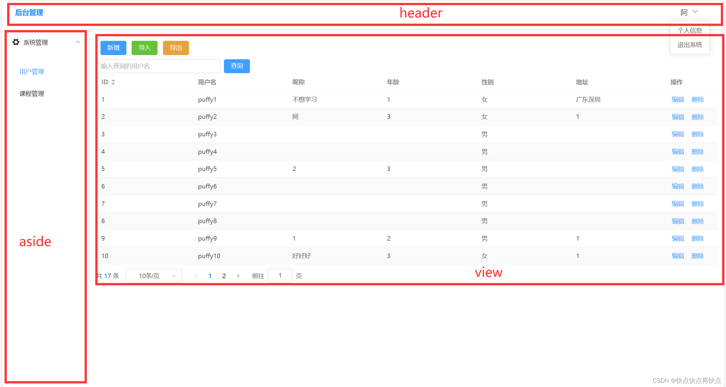This screenshot has width=726, height=387.
Task: Delete the puffy7 row
Action: point(698,204)
